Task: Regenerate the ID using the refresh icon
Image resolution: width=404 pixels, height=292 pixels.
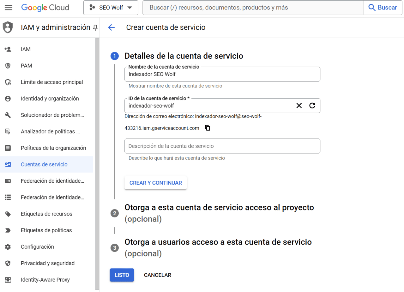Action: click(312, 105)
